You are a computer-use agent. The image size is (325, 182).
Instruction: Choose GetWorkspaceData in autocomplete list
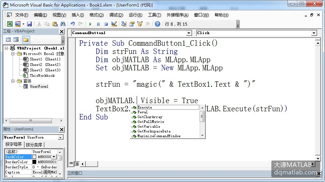pyautogui.click(x=165, y=131)
